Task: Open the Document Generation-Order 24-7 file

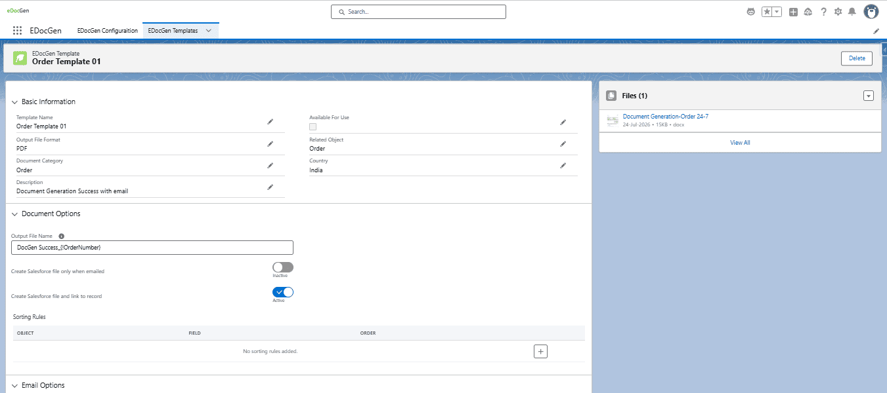Action: (665, 117)
